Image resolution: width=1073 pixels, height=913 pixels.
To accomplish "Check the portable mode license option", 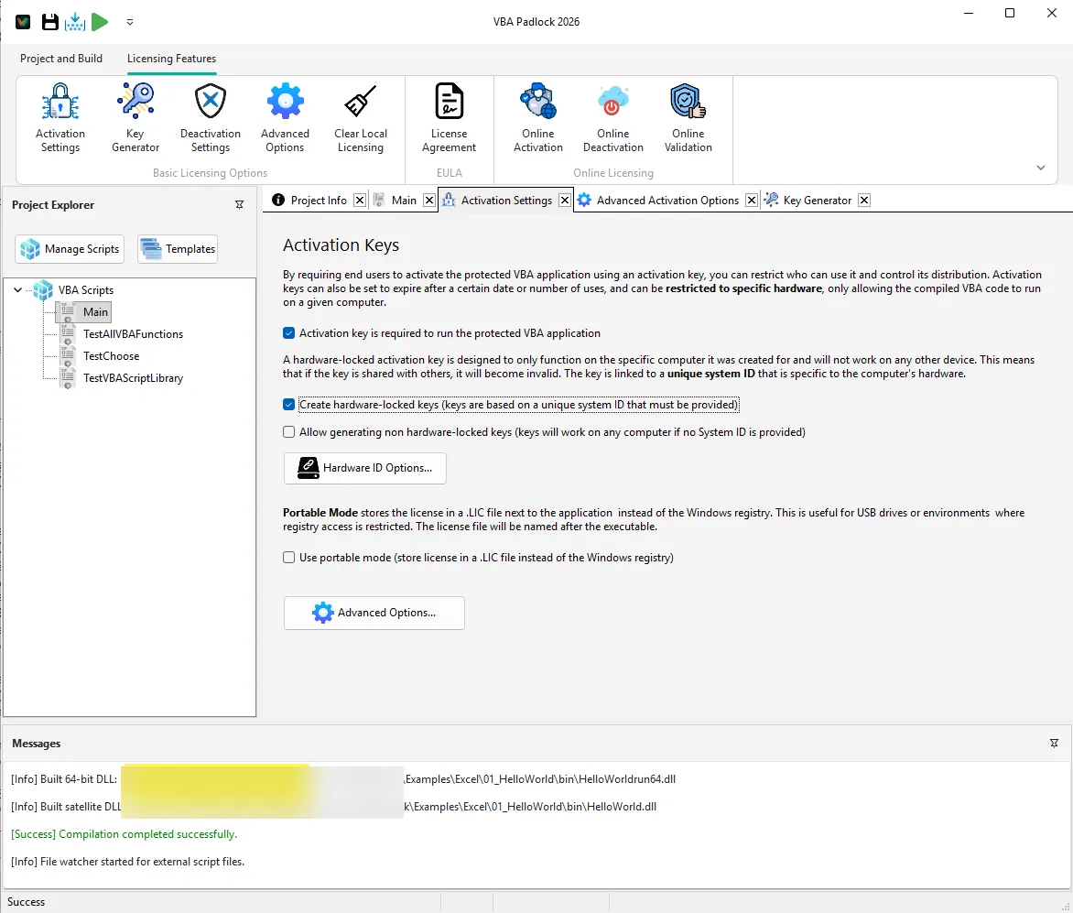I will (x=288, y=557).
